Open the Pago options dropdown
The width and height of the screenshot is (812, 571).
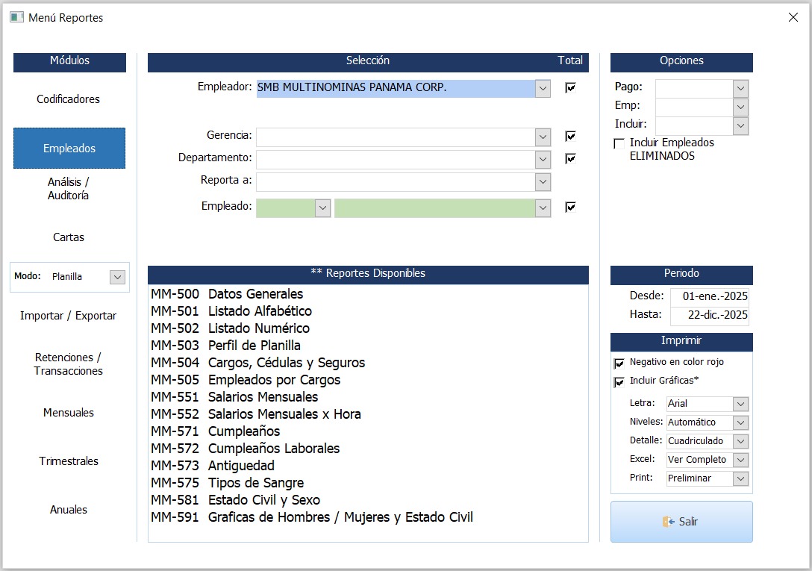coord(740,89)
